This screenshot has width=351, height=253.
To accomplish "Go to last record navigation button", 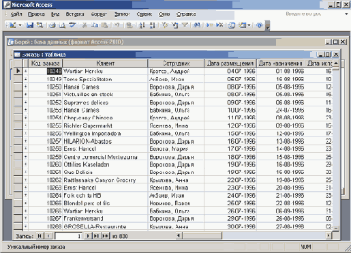I will [96, 236].
